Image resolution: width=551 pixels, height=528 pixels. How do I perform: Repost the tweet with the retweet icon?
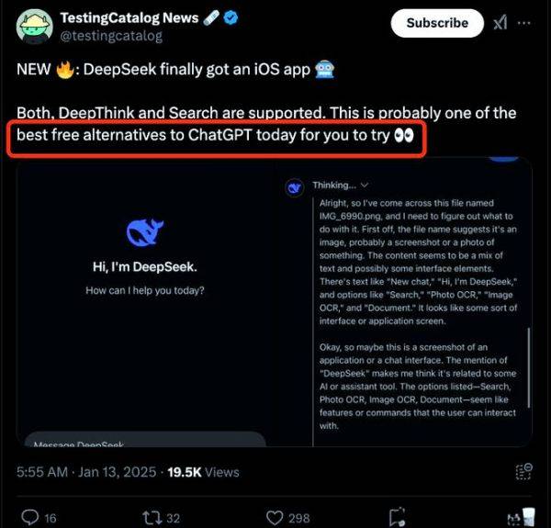(152, 518)
